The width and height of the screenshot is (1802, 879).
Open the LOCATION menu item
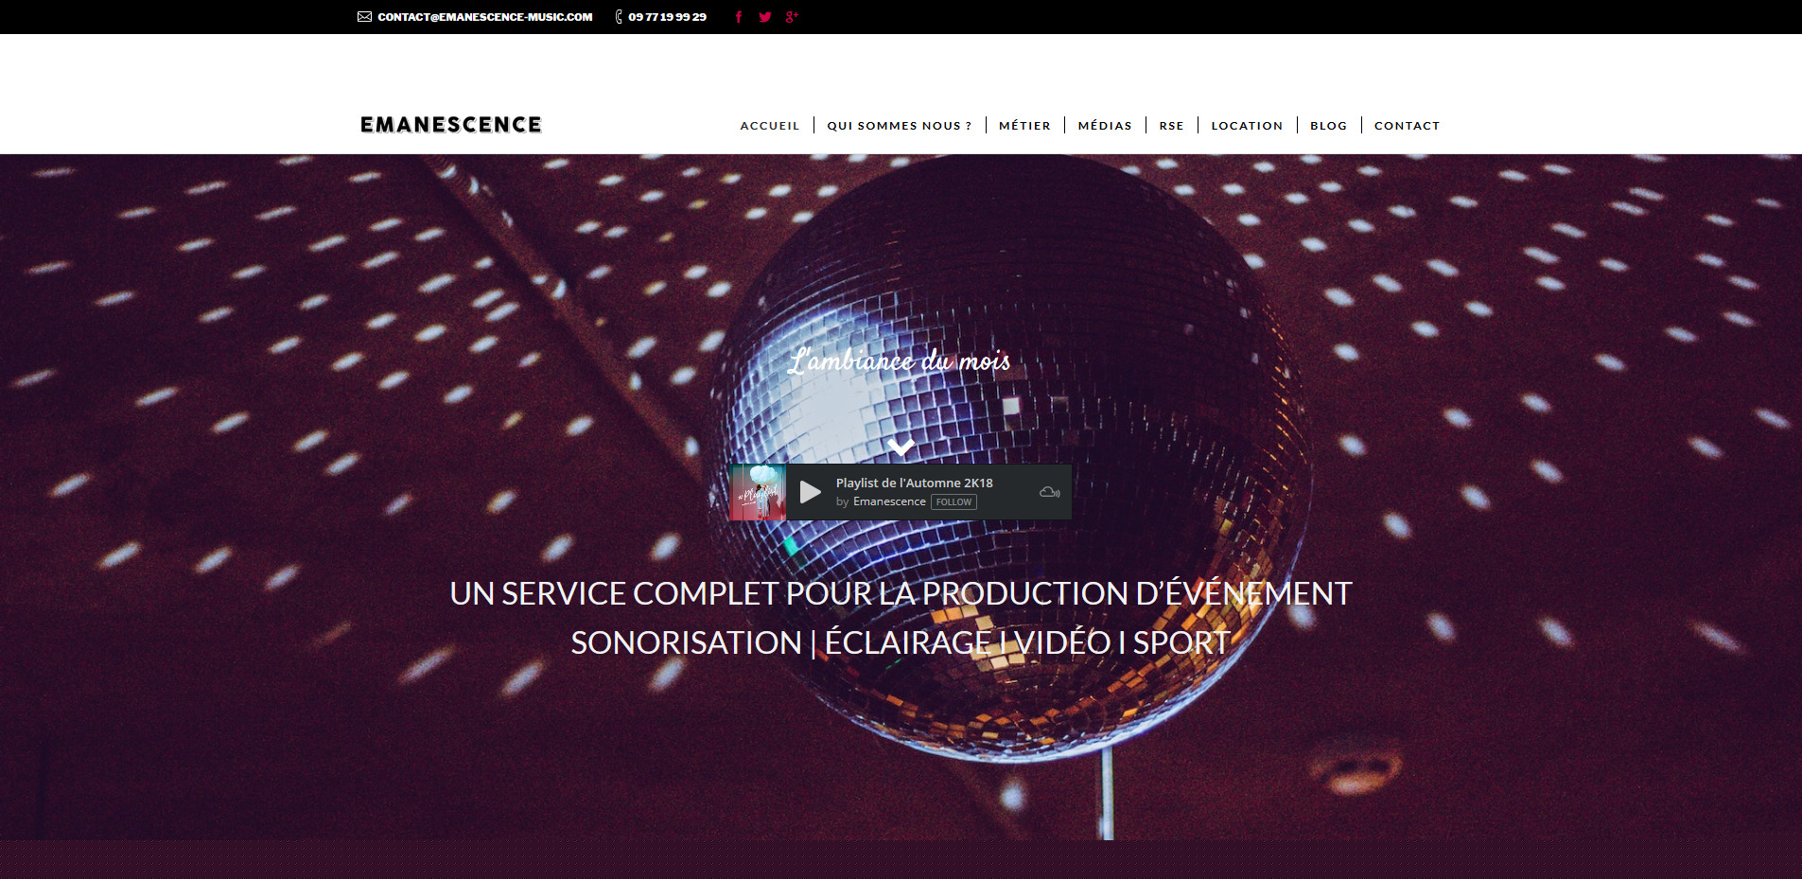coord(1247,126)
